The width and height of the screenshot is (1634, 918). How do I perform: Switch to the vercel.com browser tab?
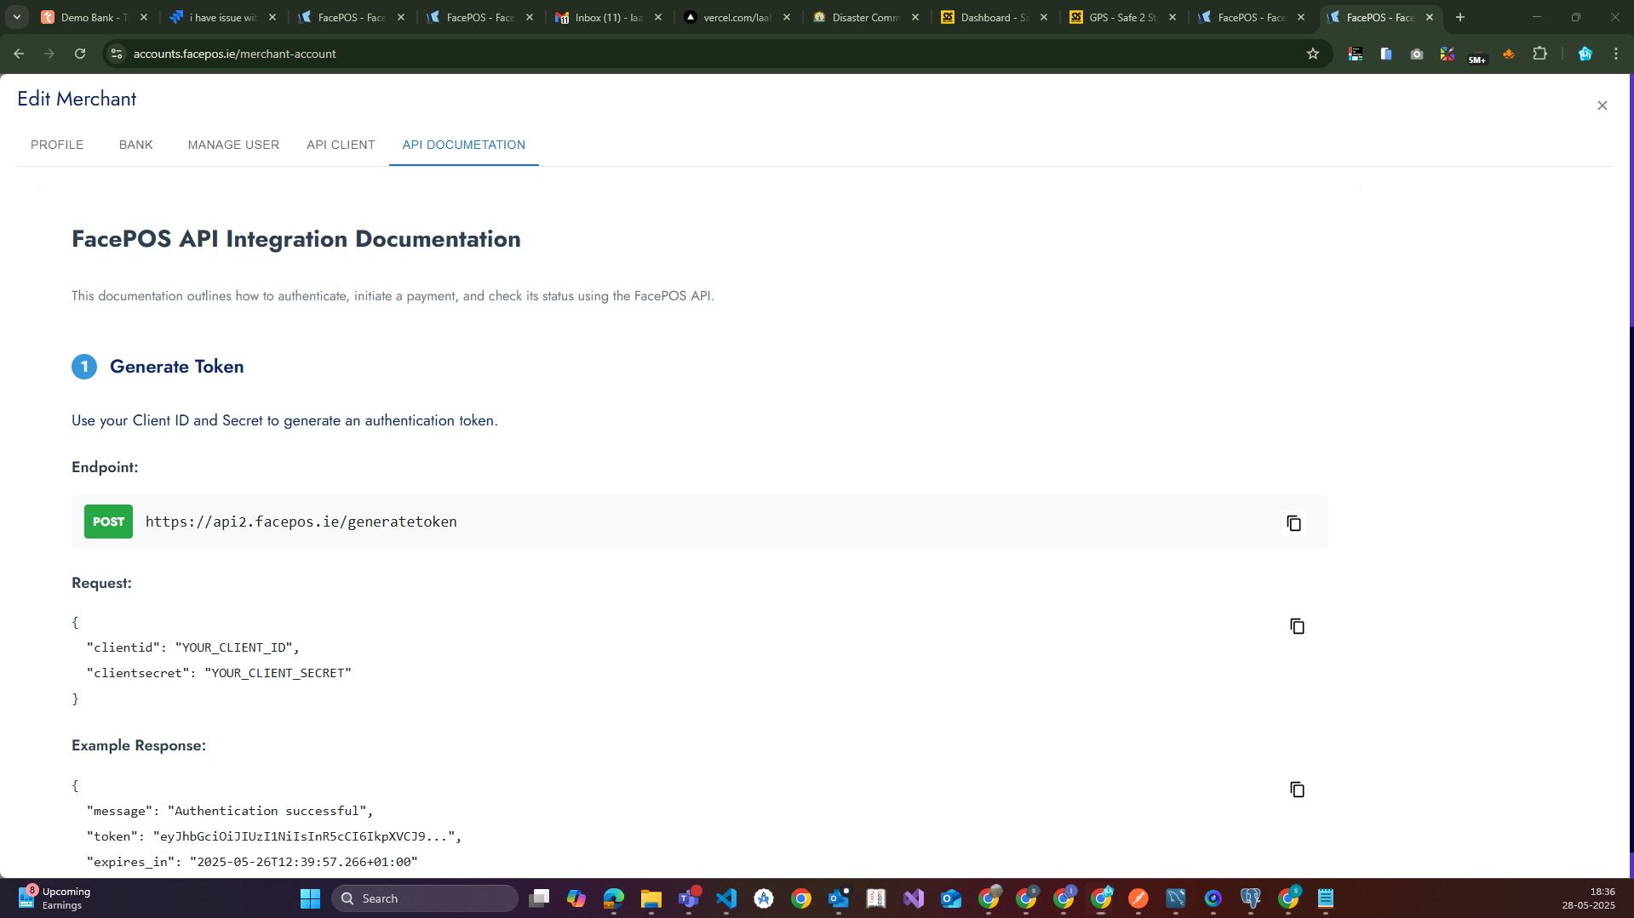point(737,17)
